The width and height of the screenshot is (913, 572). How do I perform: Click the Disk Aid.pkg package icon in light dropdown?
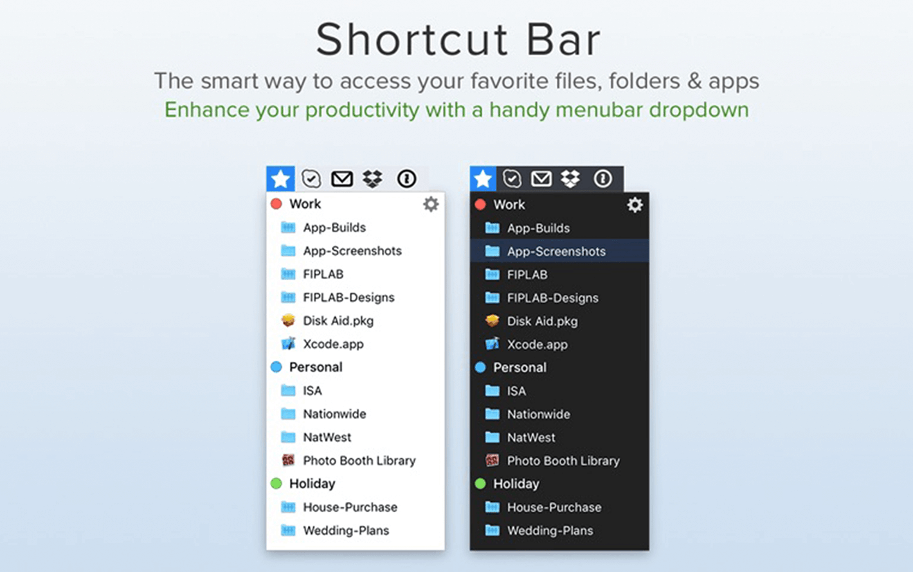[x=288, y=320]
